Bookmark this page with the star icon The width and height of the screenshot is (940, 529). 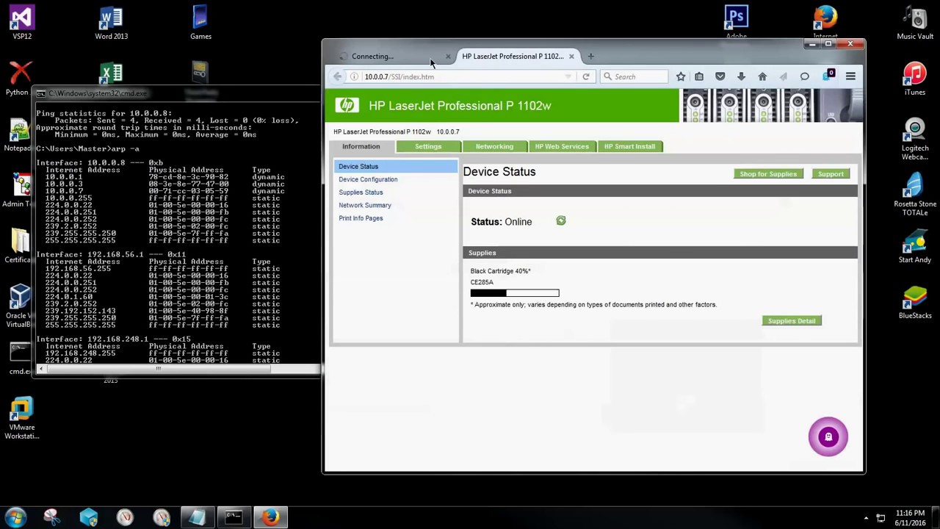[681, 76]
